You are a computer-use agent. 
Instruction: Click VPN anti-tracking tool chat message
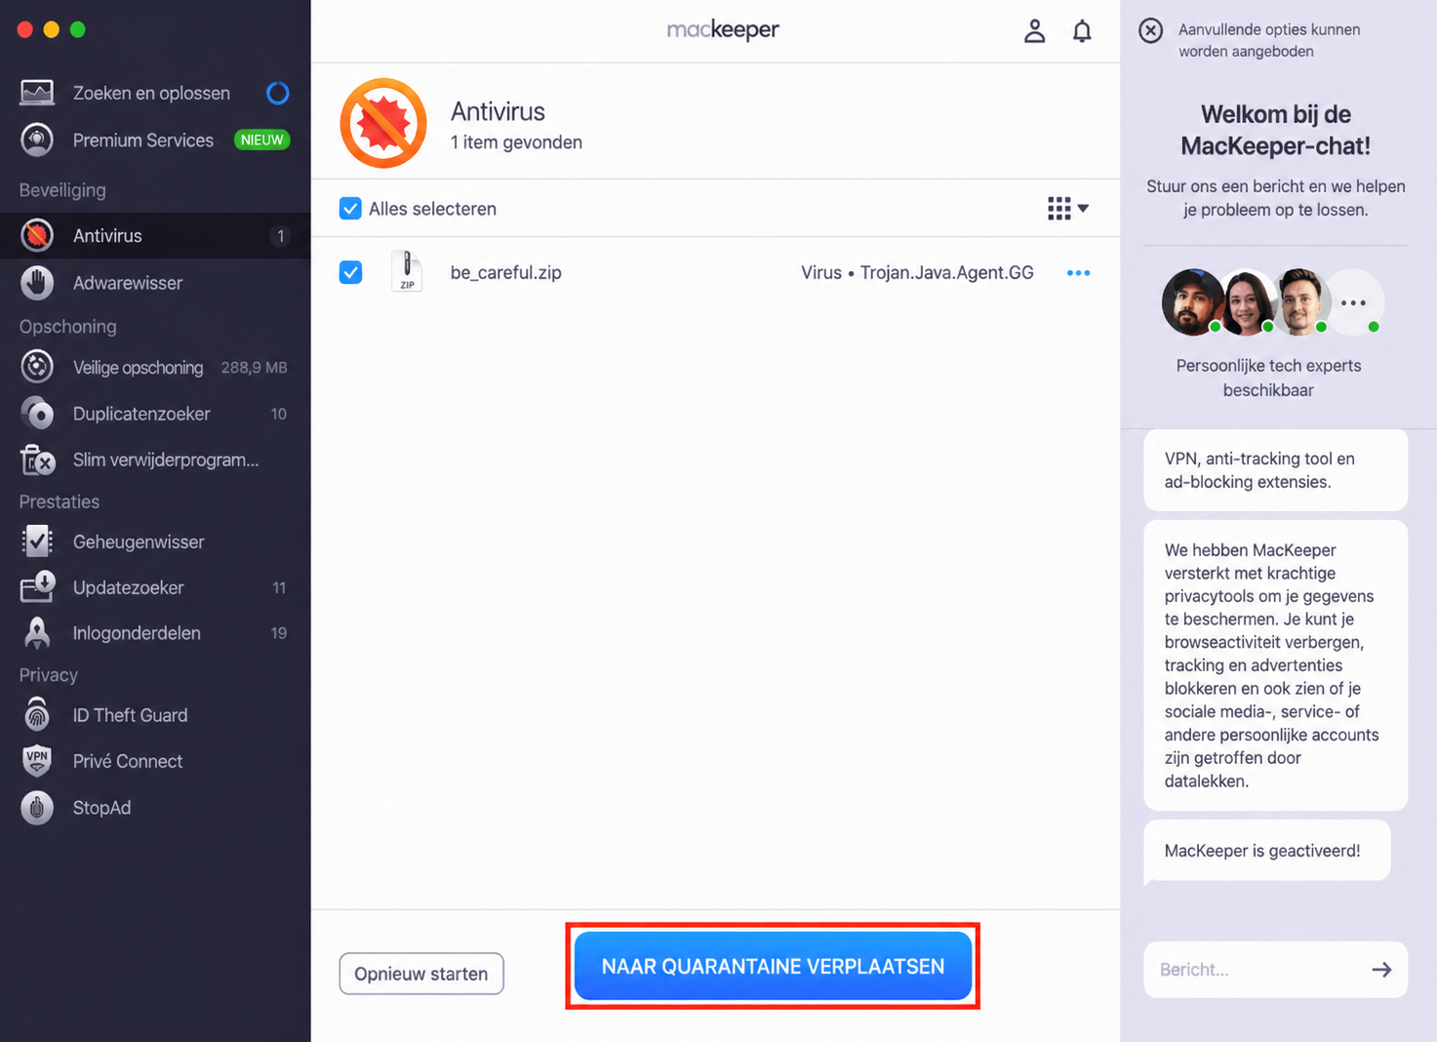pyautogui.click(x=1275, y=470)
